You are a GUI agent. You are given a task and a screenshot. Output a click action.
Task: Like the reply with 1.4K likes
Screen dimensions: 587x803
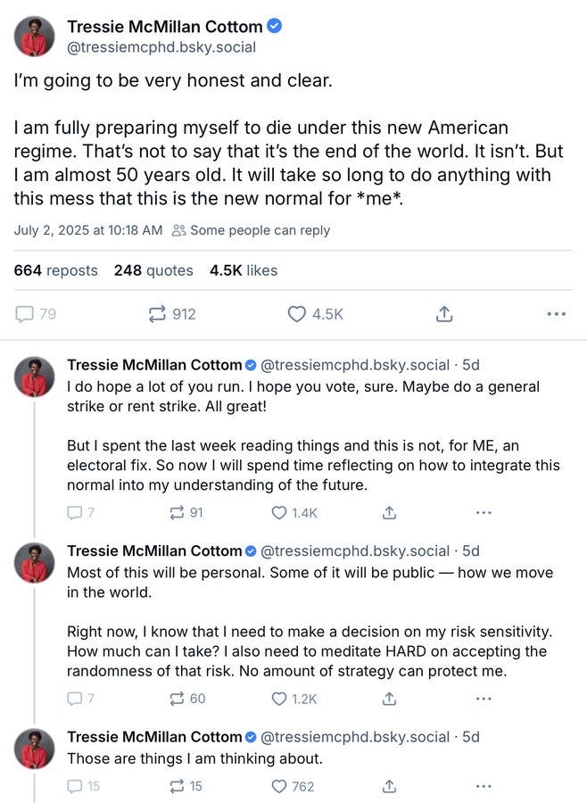pyautogui.click(x=279, y=513)
